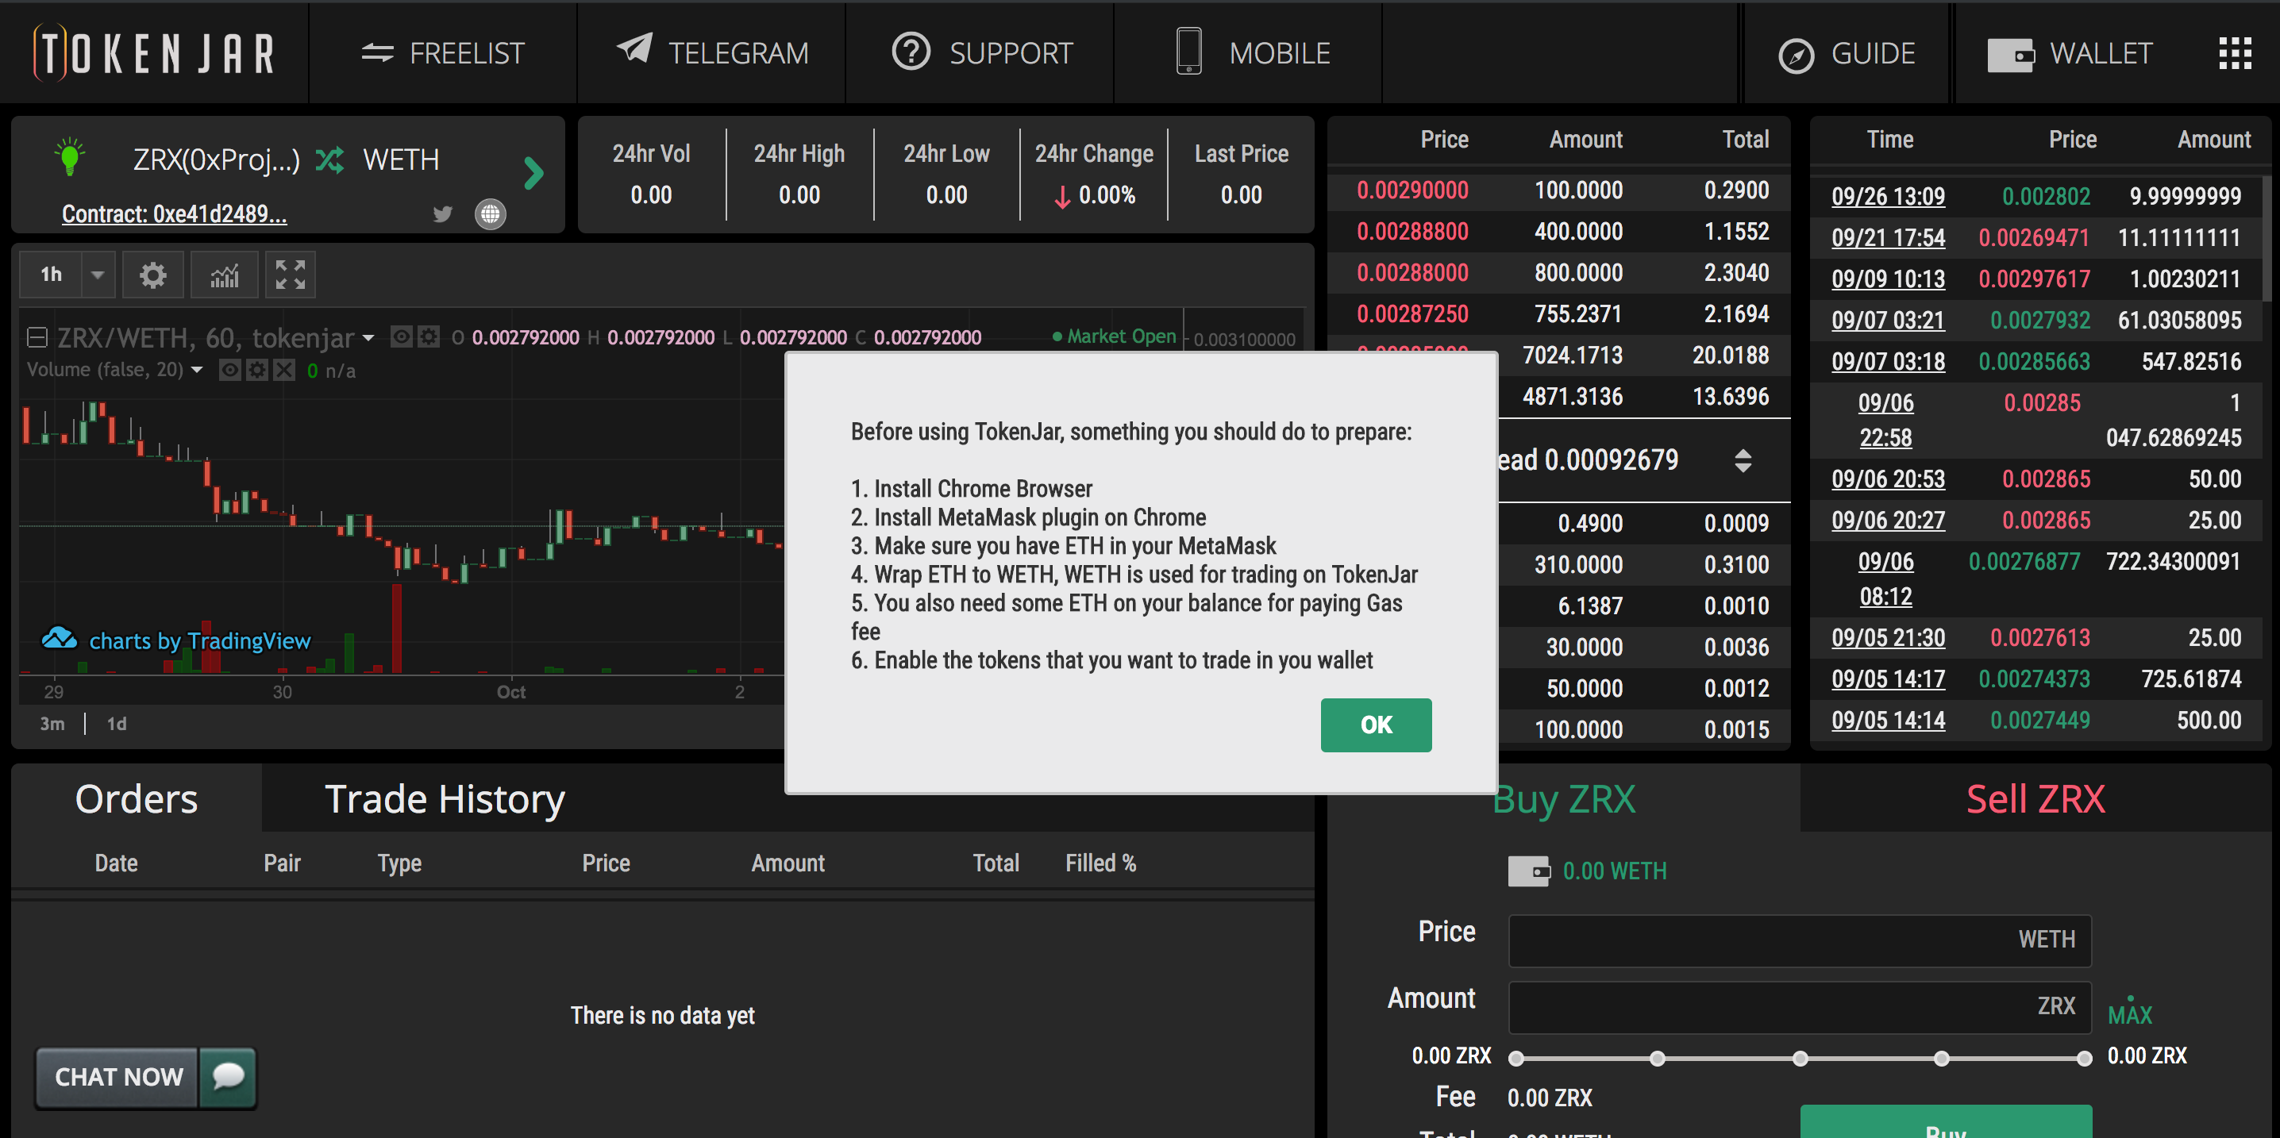Remove the Volume indicator
The height and width of the screenshot is (1138, 2280).
pos(284,370)
